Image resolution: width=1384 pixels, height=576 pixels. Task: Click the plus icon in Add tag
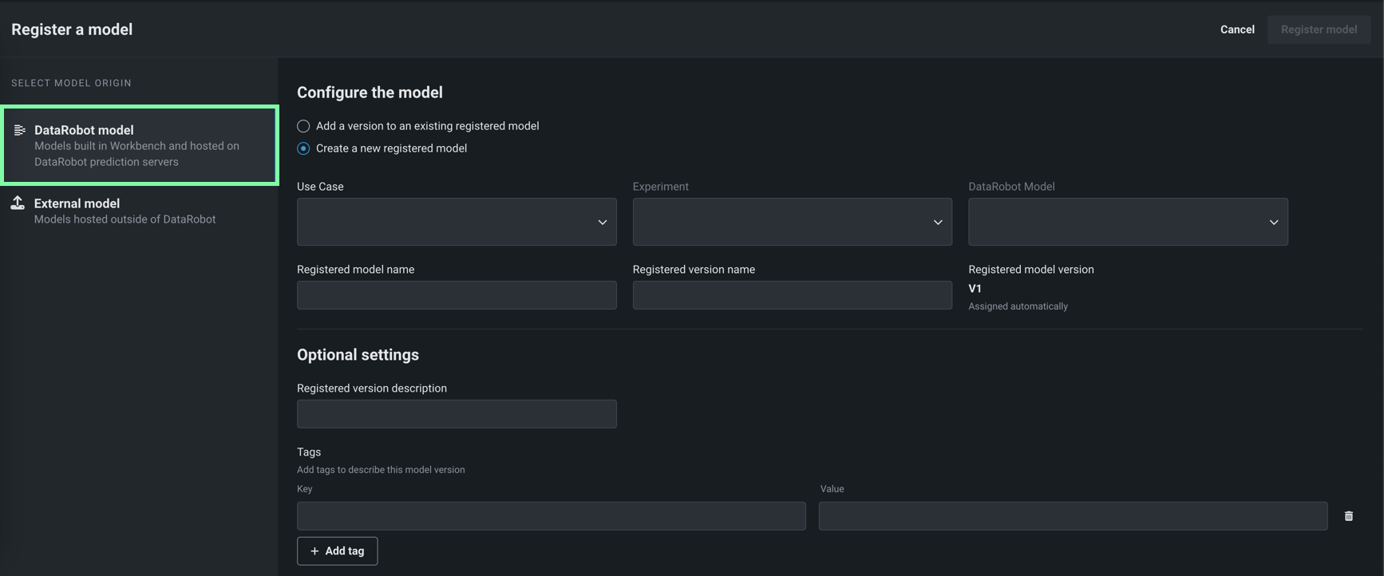pyautogui.click(x=314, y=551)
